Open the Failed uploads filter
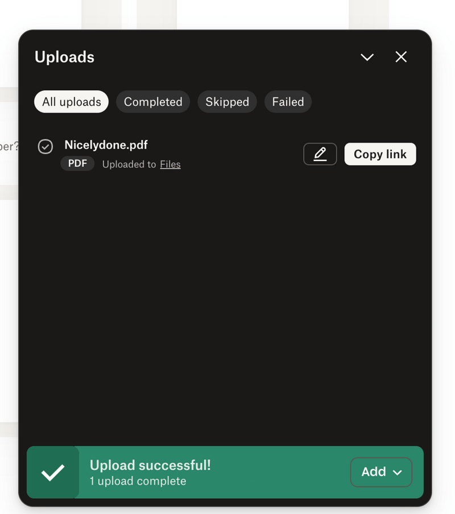The height and width of the screenshot is (514, 455). point(288,102)
